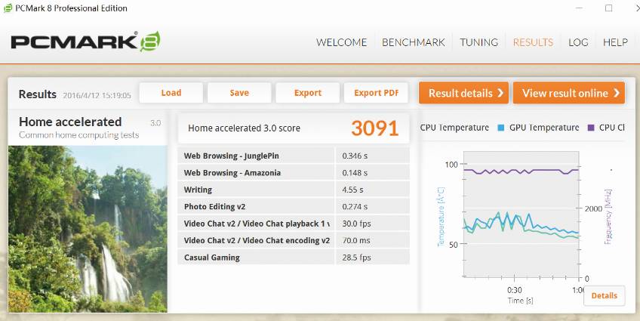Viewport: 640px width, 321px height.
Task: Open the WELCOME tab
Action: click(341, 42)
